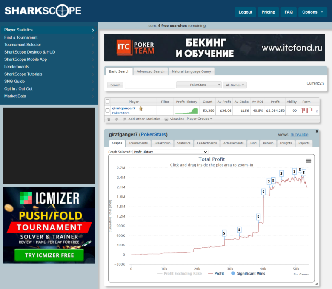
Task: Switch to Basic Search tab
Action: tap(119, 71)
